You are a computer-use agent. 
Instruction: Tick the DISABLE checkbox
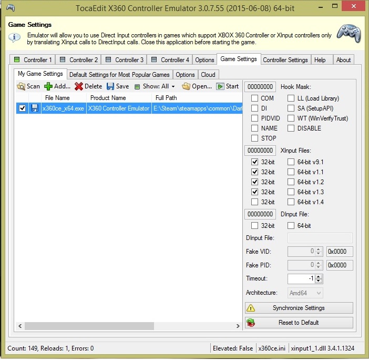[x=291, y=128]
